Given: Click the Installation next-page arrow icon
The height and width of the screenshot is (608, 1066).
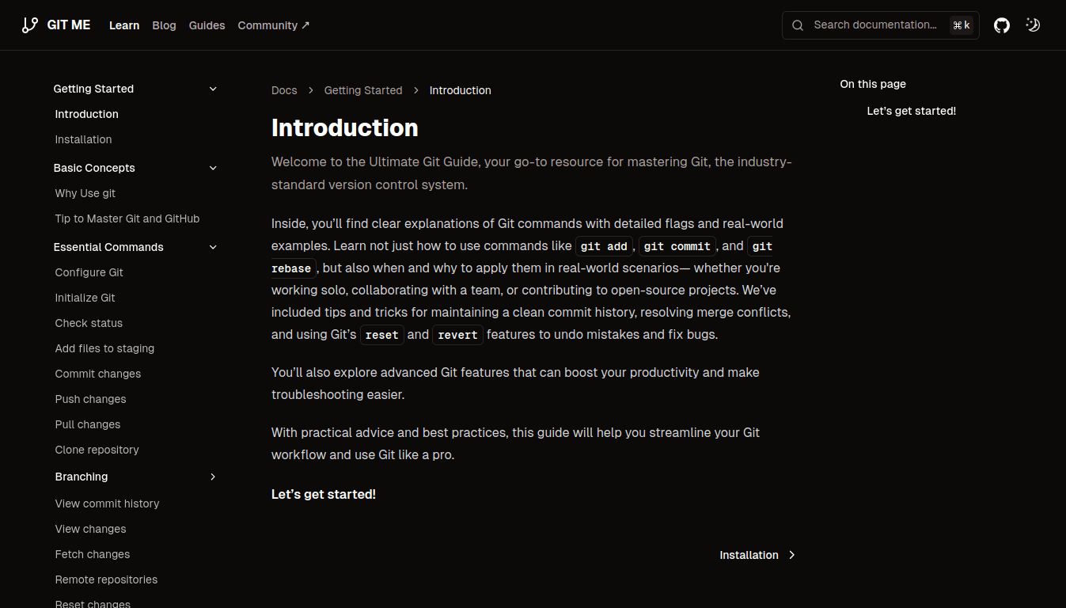Looking at the screenshot, I should point(792,555).
